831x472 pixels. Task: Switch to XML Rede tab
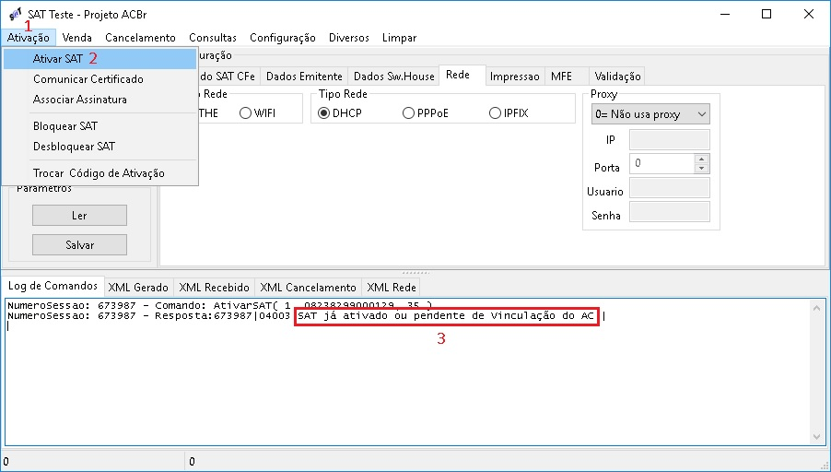point(392,288)
